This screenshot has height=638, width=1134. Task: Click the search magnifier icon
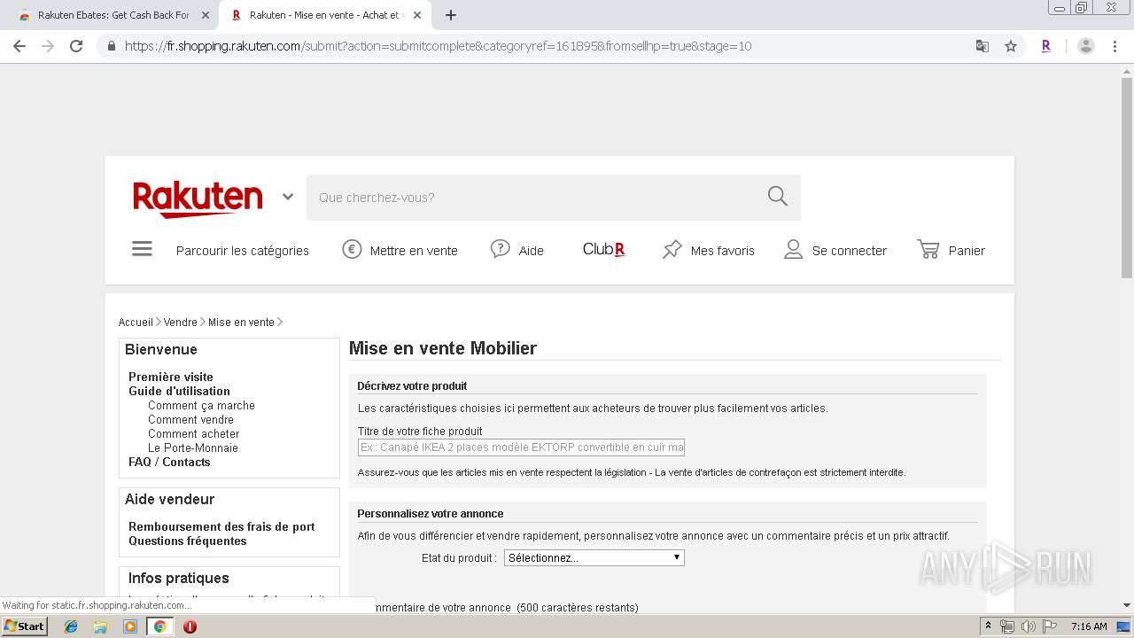(x=778, y=196)
